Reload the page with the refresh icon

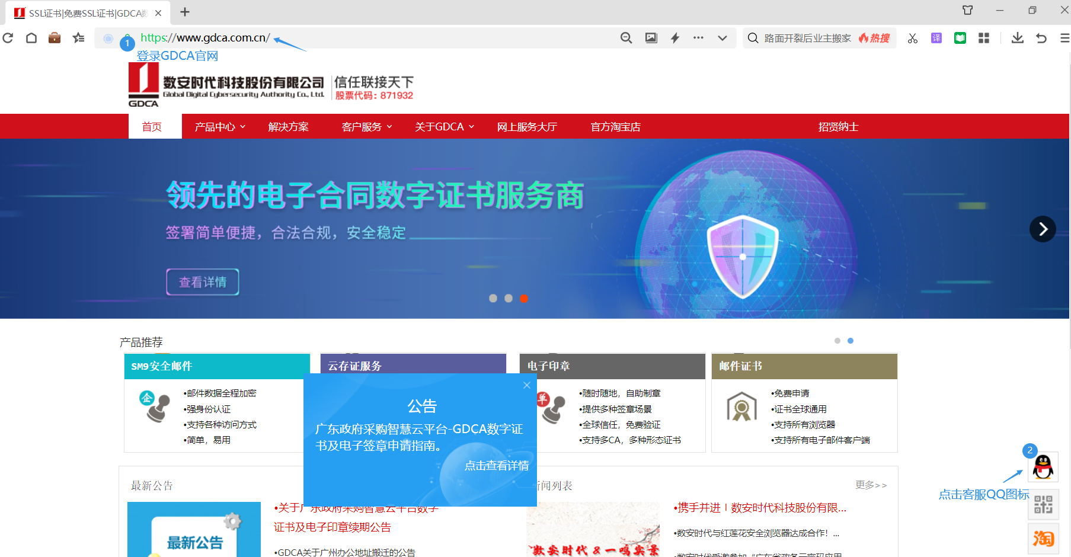(8, 38)
